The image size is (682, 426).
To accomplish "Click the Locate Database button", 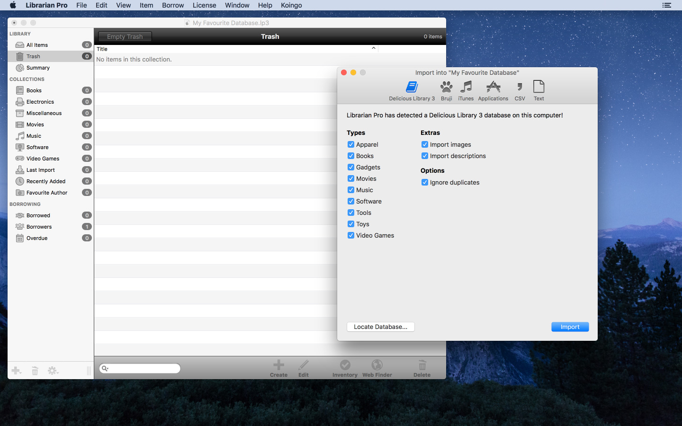I will pos(381,327).
